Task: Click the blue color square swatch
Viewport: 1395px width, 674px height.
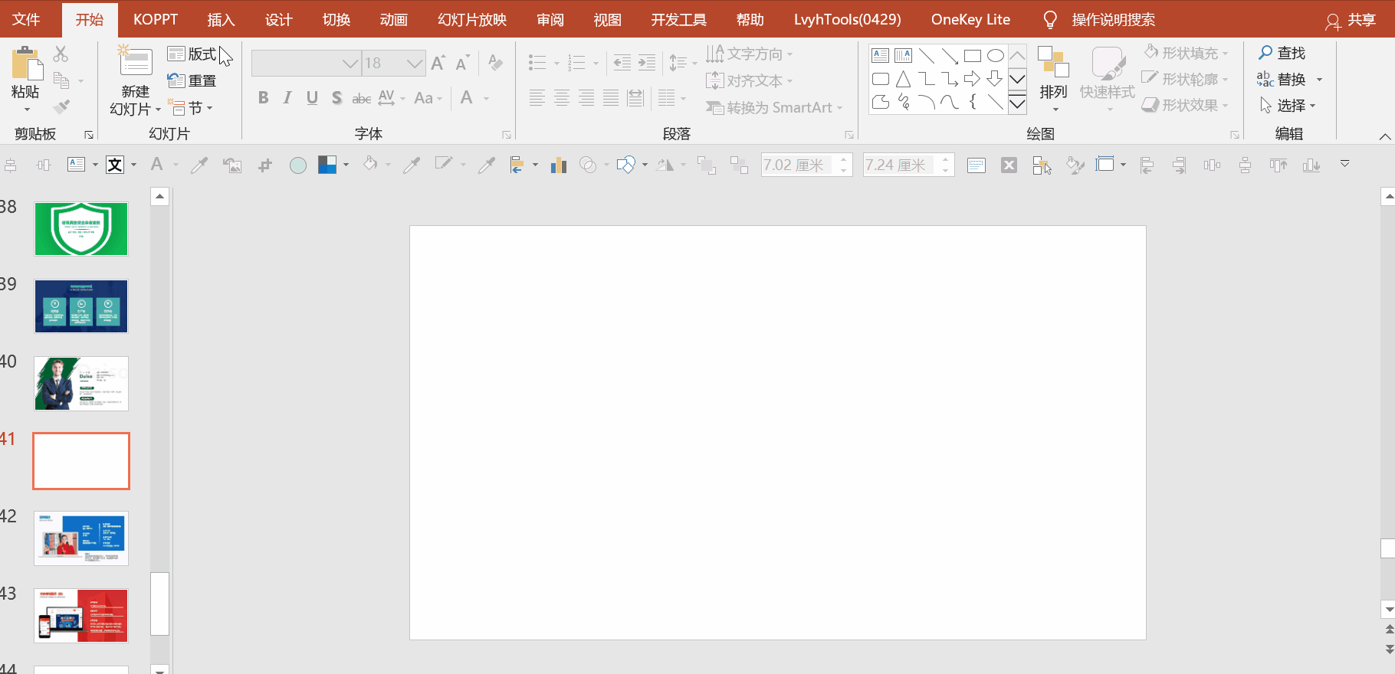Action: (x=327, y=165)
